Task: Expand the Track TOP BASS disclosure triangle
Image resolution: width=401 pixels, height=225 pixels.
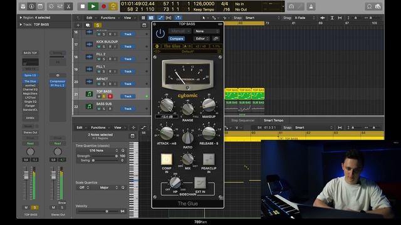Action: tap(21, 24)
